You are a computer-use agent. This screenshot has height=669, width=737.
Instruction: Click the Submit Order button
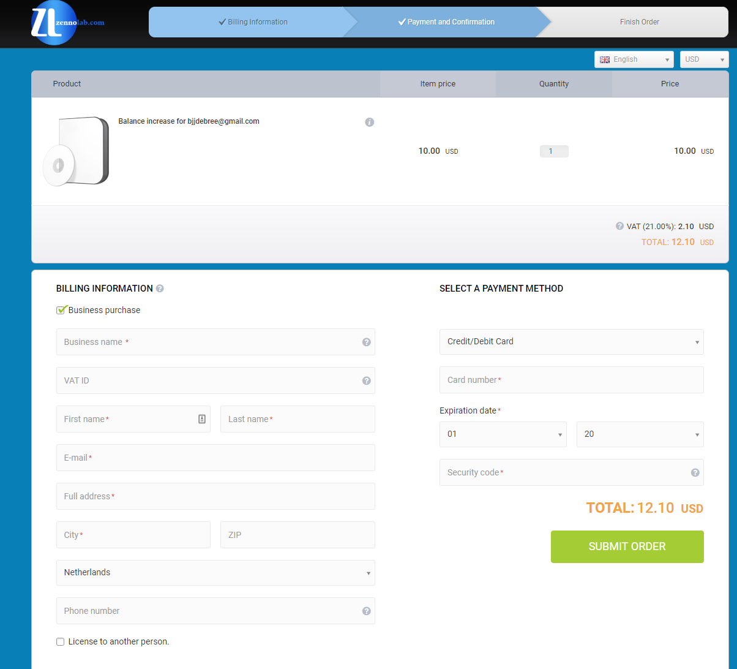coord(627,546)
